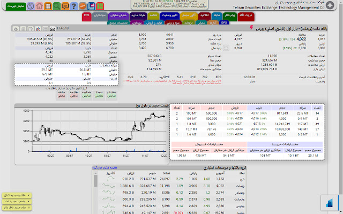This screenshot has width=343, height=214.
Task: Open the پورتفوی sub-tab
Action: (x=137, y=22)
